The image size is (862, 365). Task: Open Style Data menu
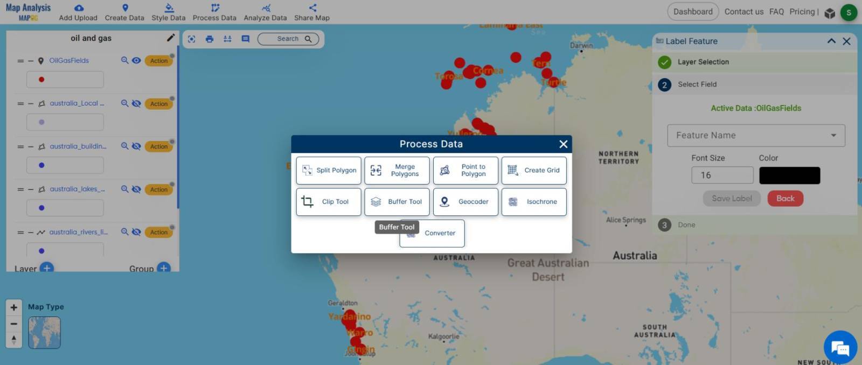coord(169,12)
